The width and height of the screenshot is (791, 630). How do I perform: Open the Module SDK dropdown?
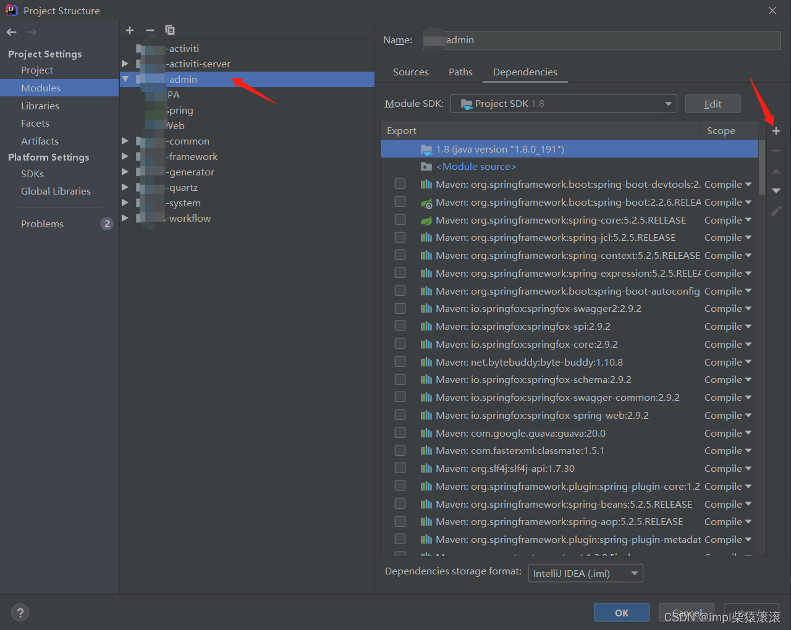[564, 104]
